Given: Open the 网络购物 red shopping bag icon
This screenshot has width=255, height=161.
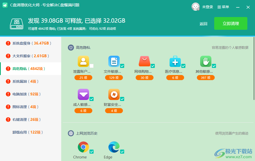Looking at the screenshot, I should (x=144, y=61).
